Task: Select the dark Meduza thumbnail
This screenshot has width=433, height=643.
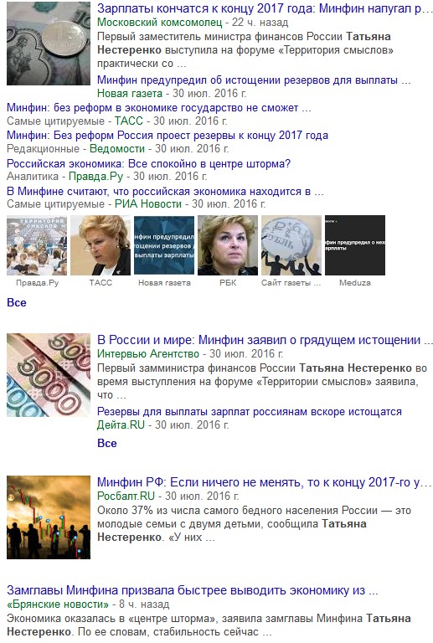Action: [354, 245]
